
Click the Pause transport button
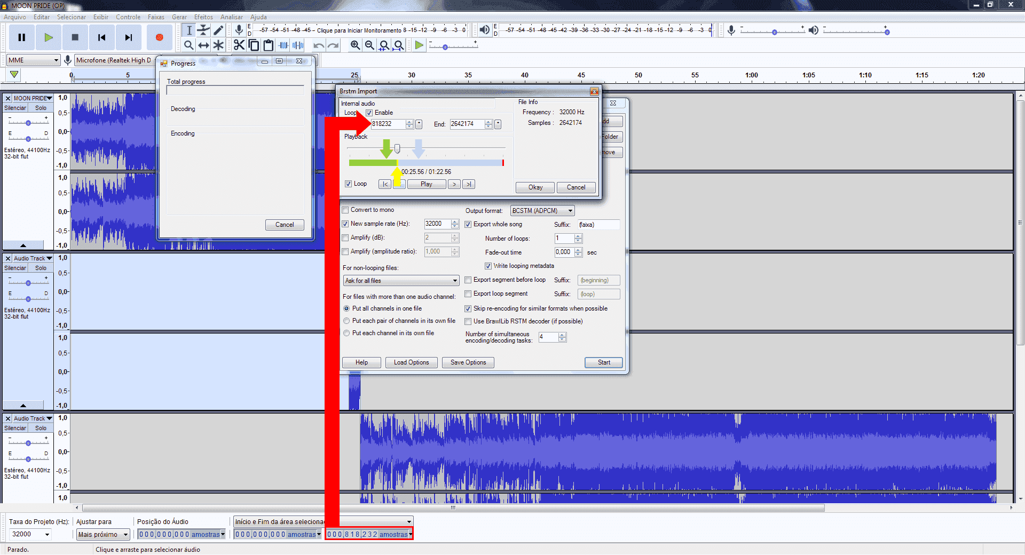22,37
